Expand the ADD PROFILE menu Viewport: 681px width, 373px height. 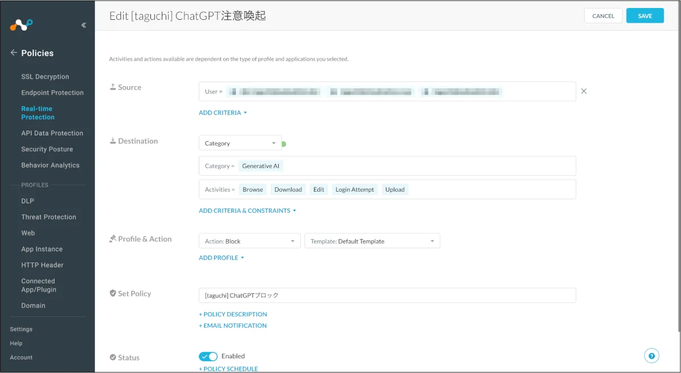click(x=221, y=258)
